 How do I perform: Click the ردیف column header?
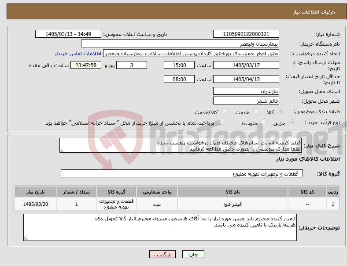click(x=333, y=192)
